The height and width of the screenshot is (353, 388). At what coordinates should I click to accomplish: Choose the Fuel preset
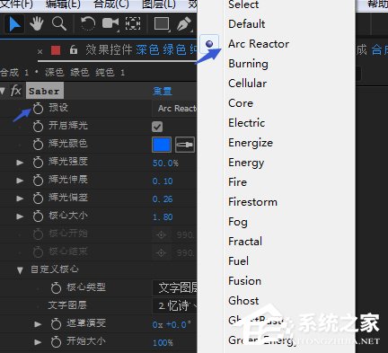point(238,261)
